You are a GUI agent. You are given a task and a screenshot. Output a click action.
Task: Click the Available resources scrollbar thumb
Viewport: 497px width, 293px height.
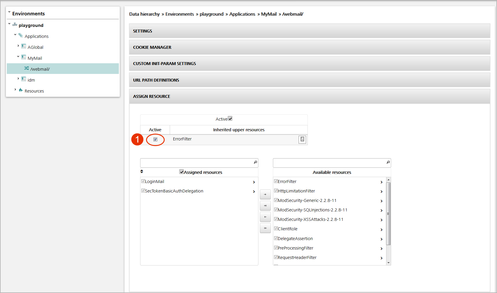388,214
